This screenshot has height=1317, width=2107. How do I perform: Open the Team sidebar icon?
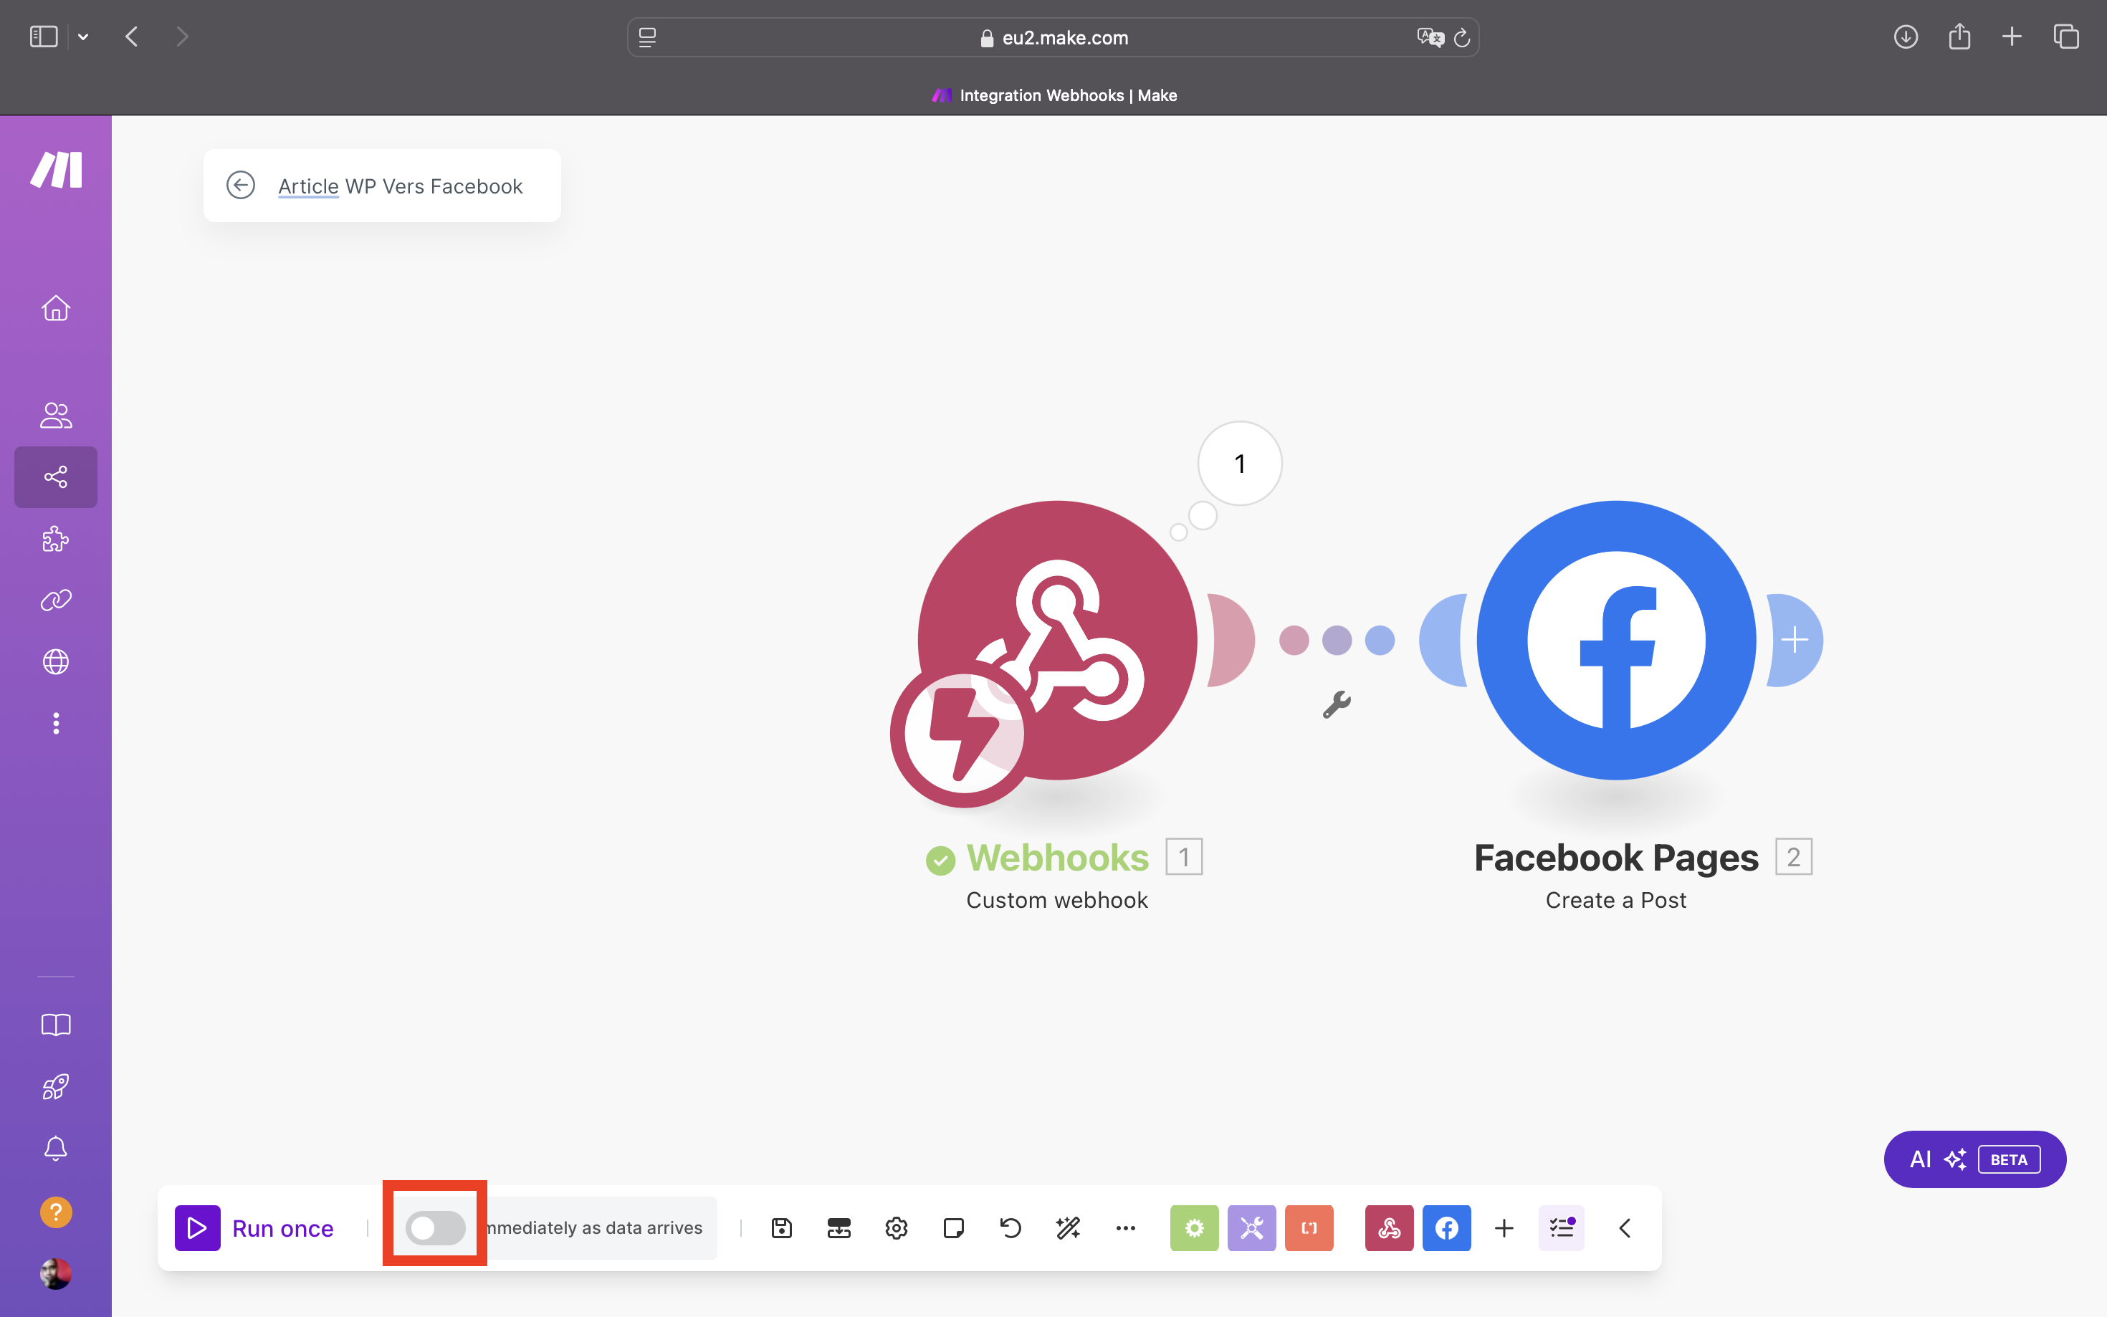(x=56, y=416)
